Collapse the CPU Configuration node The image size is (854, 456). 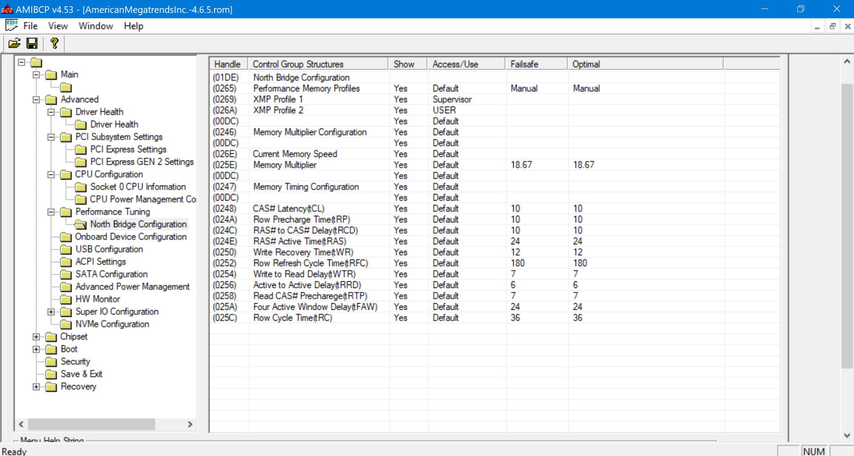pyautogui.click(x=51, y=174)
